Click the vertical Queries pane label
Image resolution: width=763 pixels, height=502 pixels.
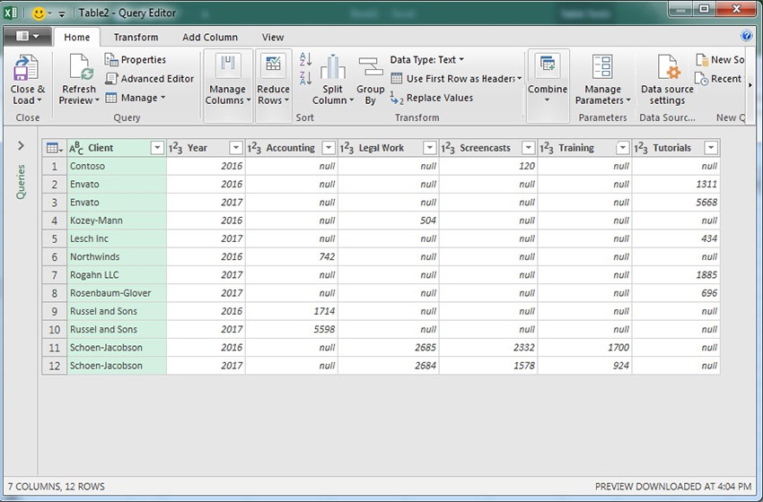pyautogui.click(x=21, y=182)
